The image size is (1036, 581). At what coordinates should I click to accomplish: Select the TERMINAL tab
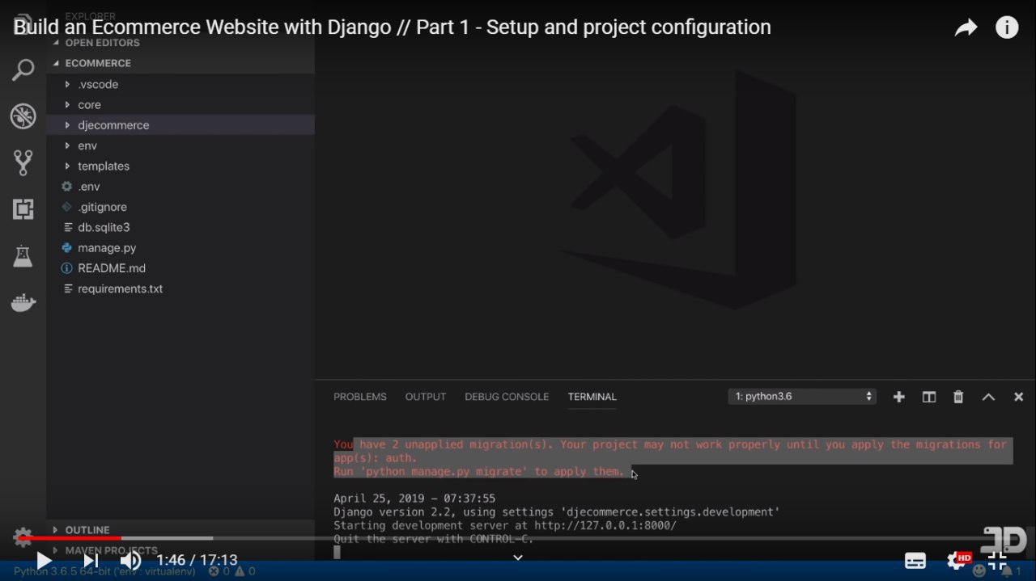click(x=592, y=397)
